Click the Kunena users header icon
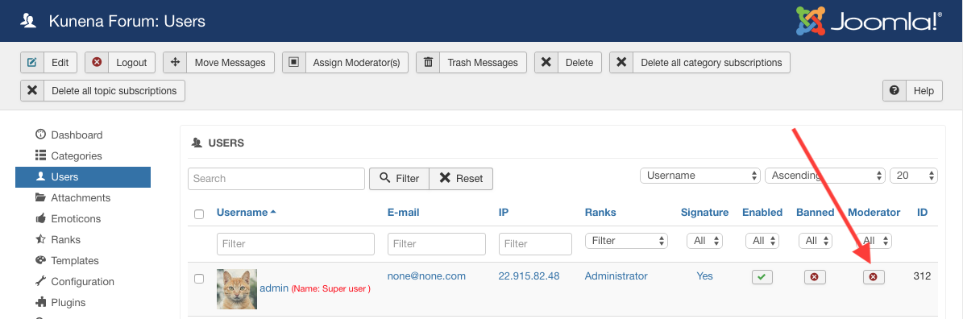963x319 pixels. [27, 22]
